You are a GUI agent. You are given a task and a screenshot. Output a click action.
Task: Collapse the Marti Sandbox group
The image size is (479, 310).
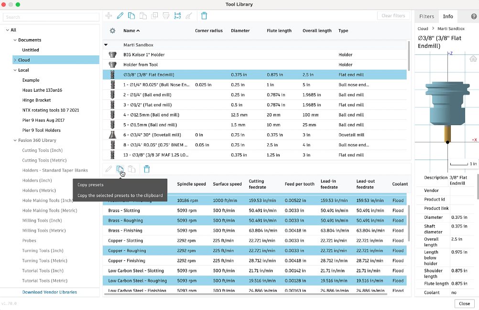pyautogui.click(x=106, y=45)
